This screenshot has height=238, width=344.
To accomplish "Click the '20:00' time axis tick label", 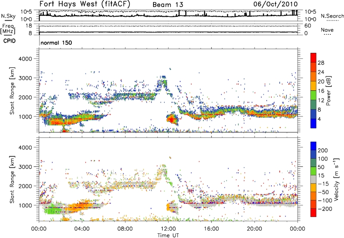I will point(254,229).
